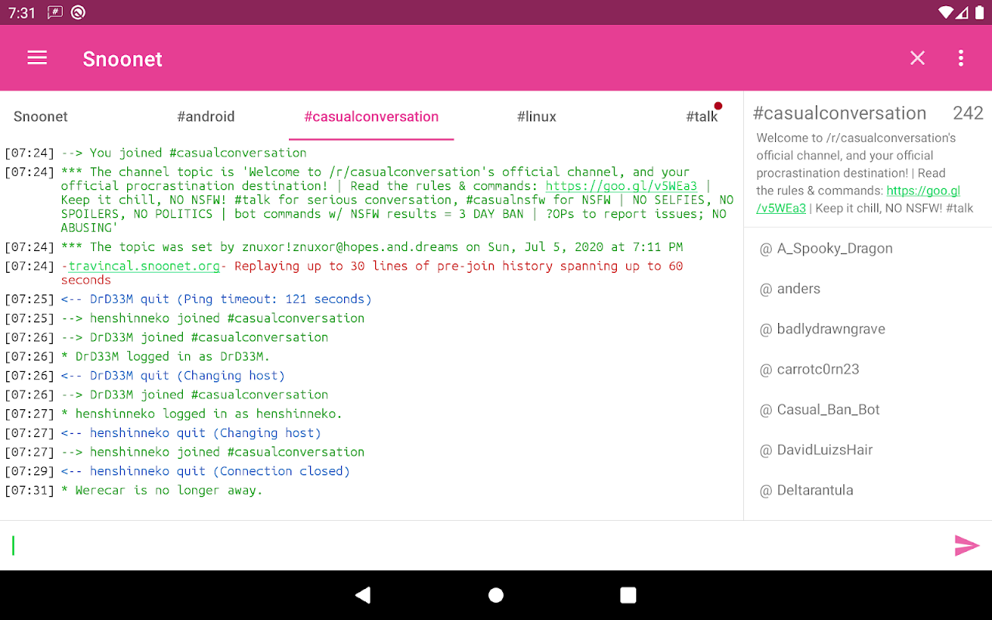Screen dimensions: 992x620
Task: Click the 'henshinneko quit (Changing host)' message
Action: [191, 433]
